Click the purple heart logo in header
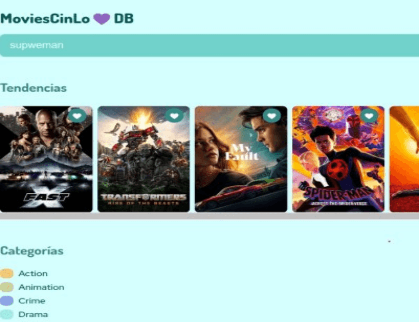Viewport: 419px width, 322px height. tap(102, 19)
